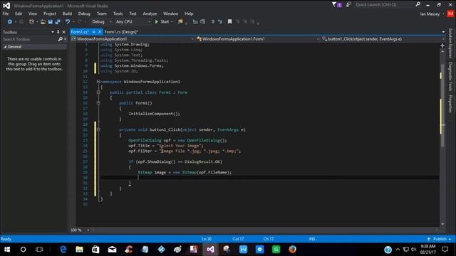Open the Debug menu
456x256 pixels.
(x=84, y=14)
